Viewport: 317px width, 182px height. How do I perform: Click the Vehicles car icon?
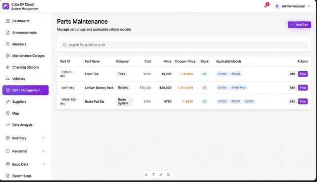(8, 79)
